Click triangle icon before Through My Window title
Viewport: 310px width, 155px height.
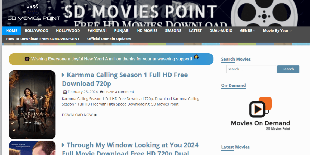[63, 145]
